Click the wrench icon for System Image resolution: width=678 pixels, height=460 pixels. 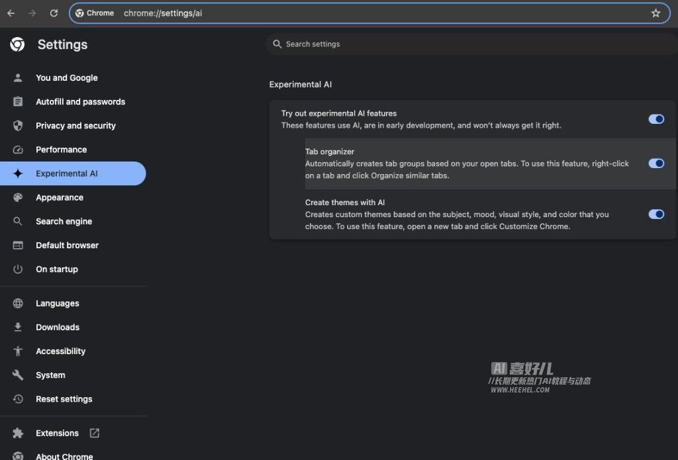(18, 375)
